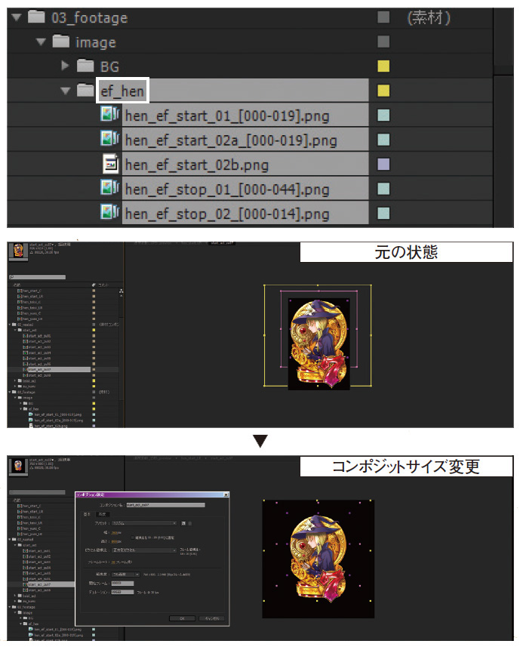The image size is (520, 650).
Task: Click the yellow label swatch of the BG folder
Action: [x=383, y=66]
